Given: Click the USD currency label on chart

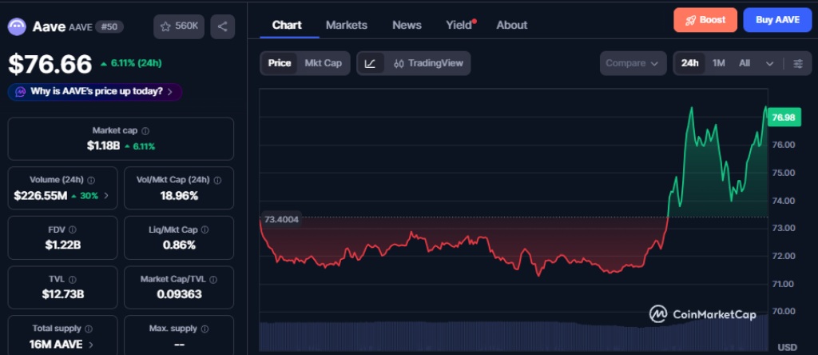Looking at the screenshot, I should 787,347.
